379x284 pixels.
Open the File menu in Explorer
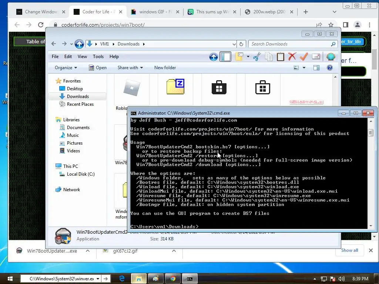click(x=55, y=57)
